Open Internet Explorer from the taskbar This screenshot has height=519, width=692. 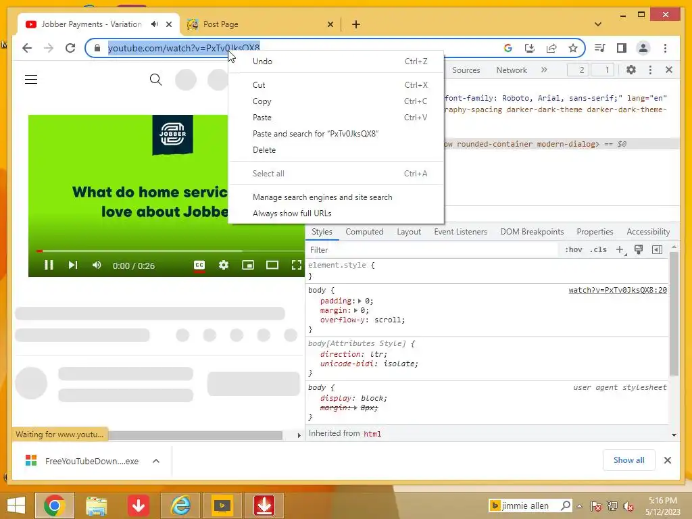180,505
